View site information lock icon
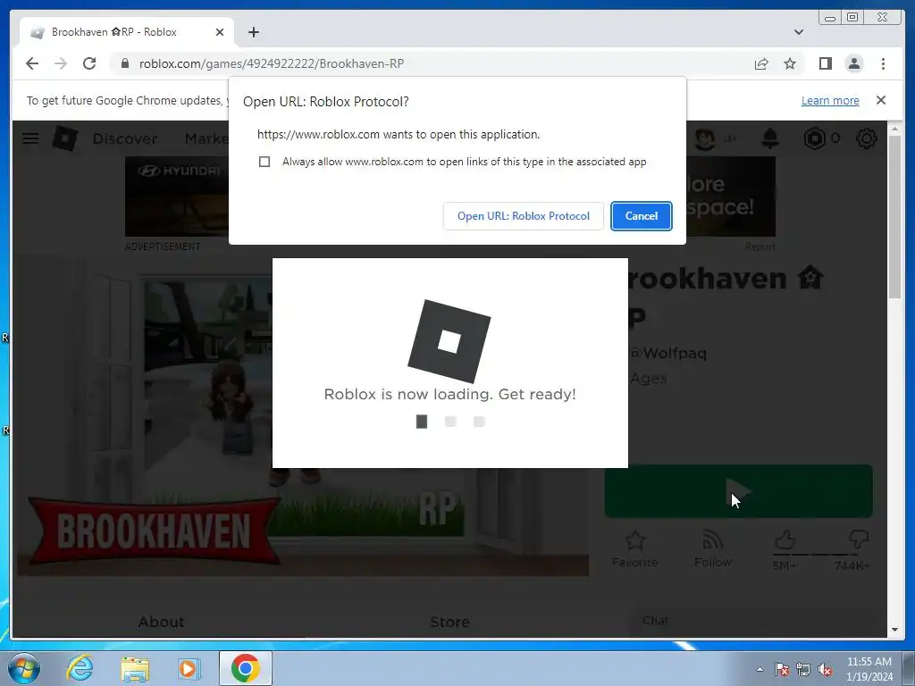This screenshot has width=915, height=686. [x=124, y=63]
